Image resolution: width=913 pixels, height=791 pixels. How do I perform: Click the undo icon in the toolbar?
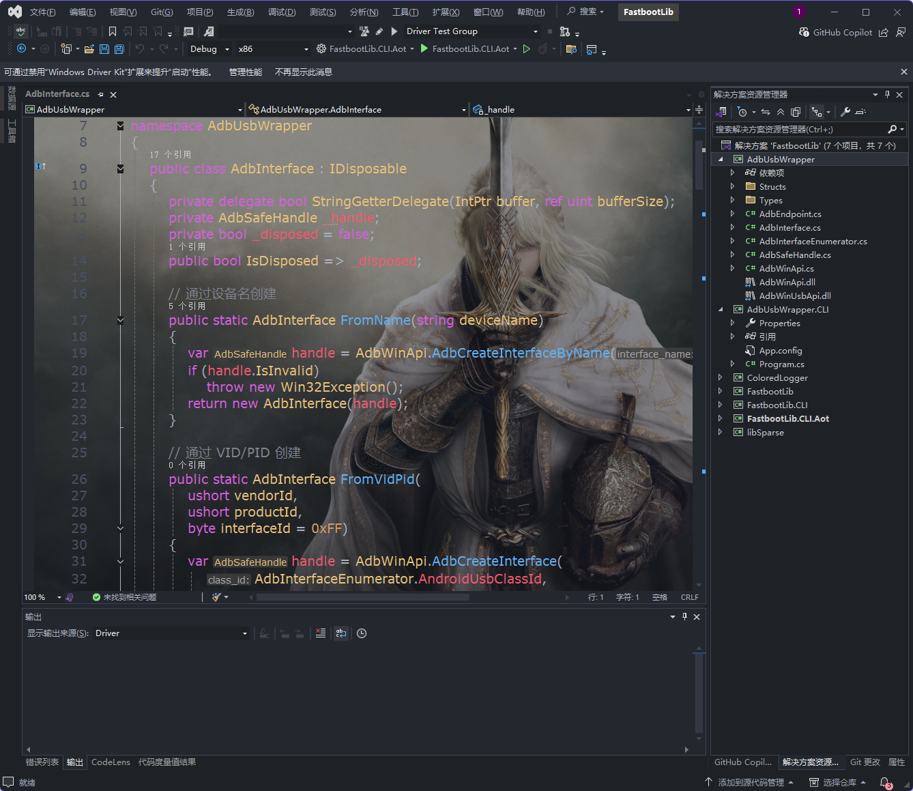click(x=141, y=48)
